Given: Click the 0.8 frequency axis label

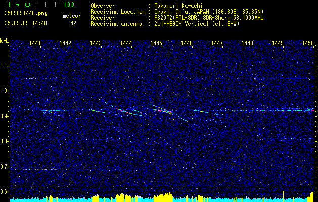Looking at the screenshot, I should (4, 141).
